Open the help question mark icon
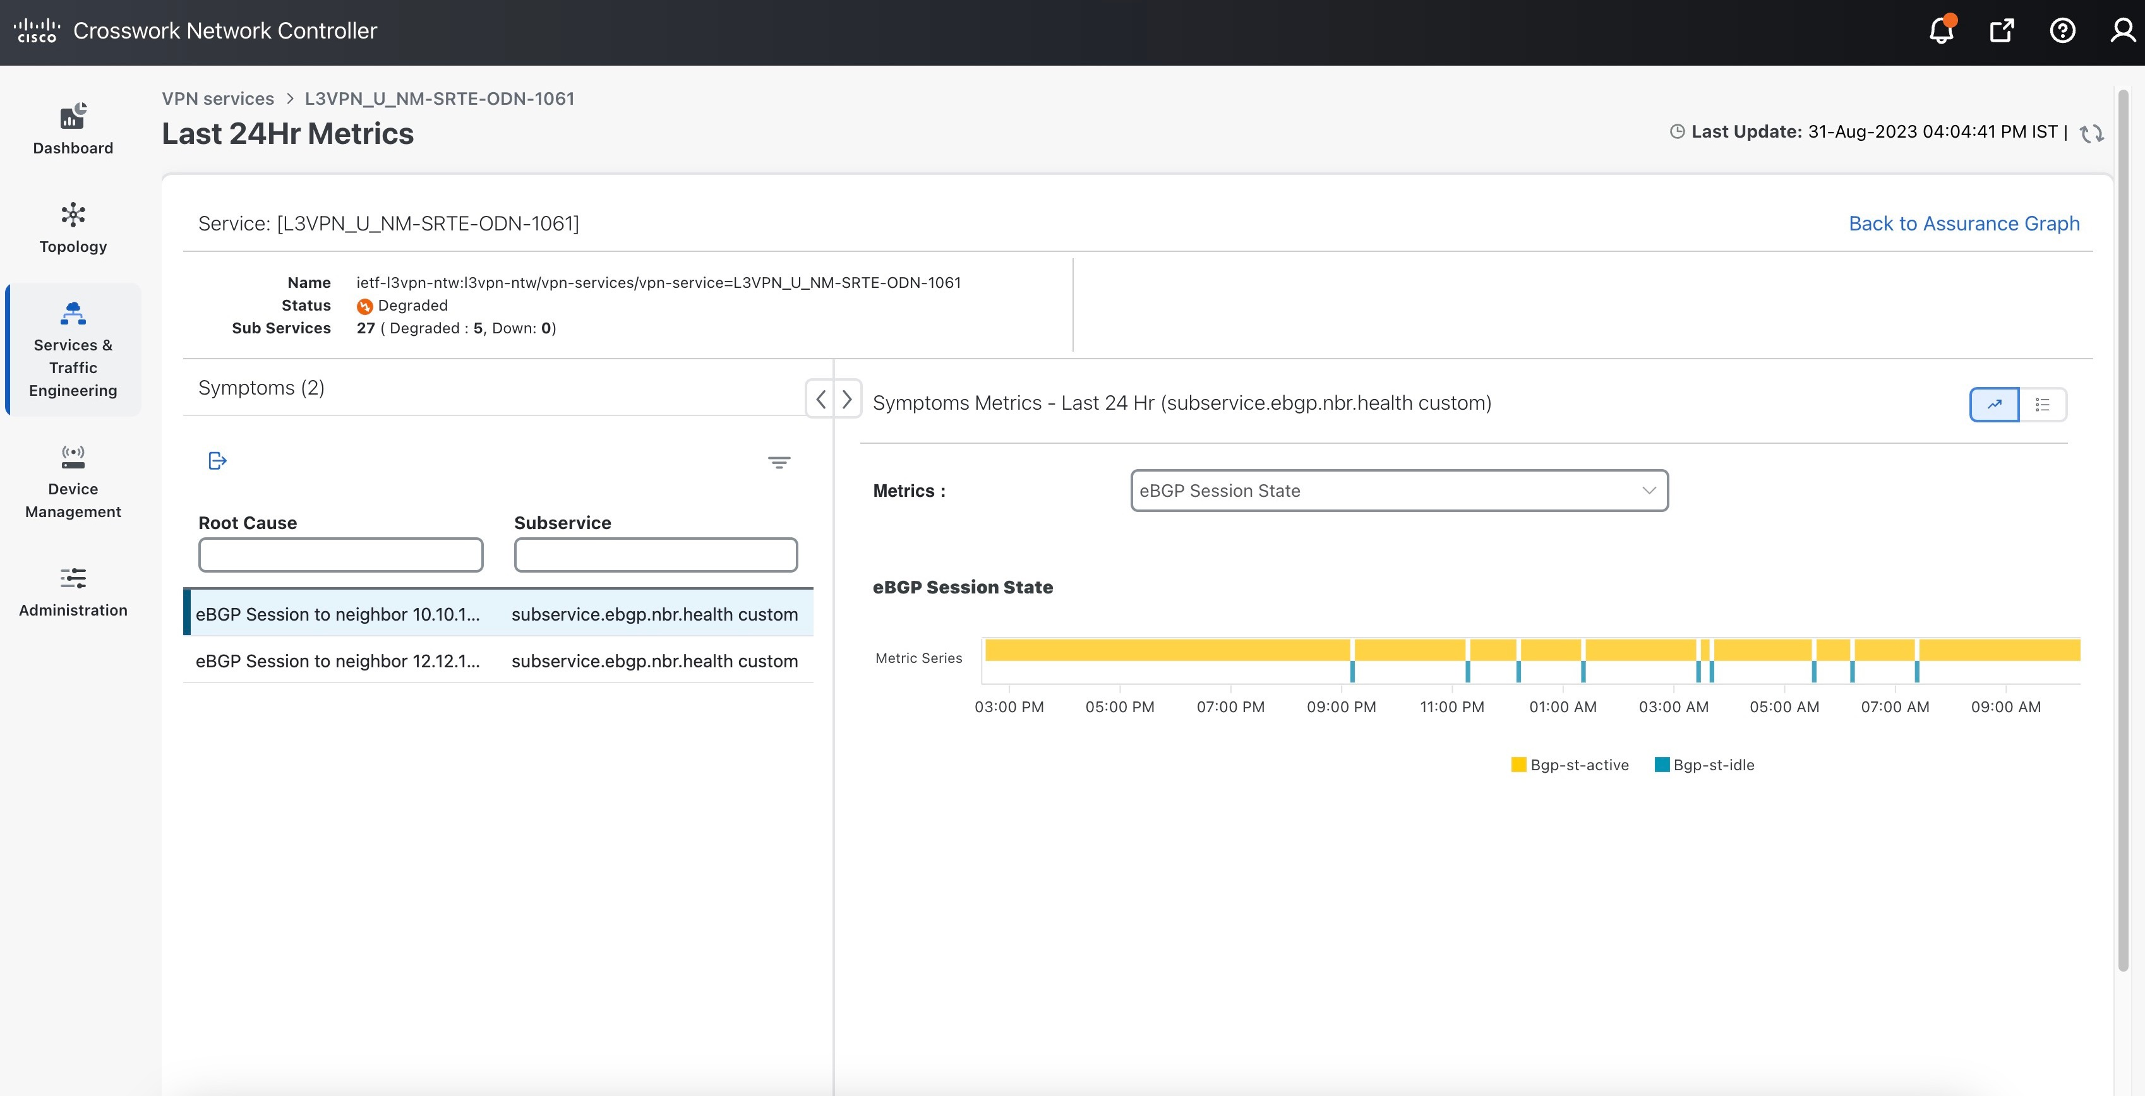 click(2062, 31)
